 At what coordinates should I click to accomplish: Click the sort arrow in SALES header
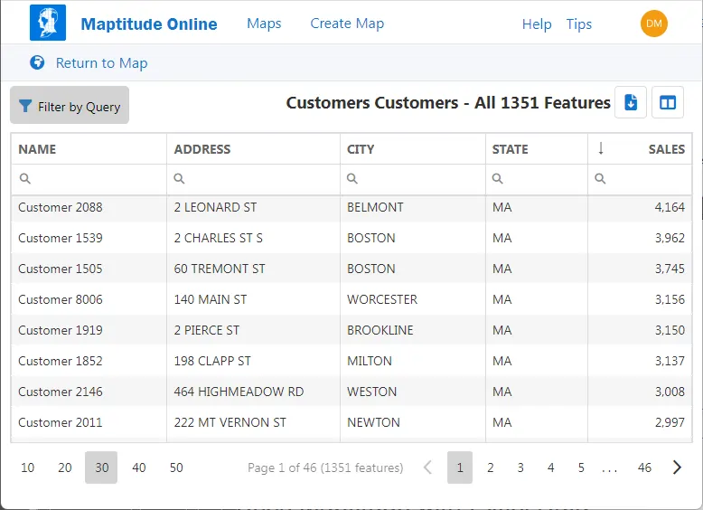601,149
